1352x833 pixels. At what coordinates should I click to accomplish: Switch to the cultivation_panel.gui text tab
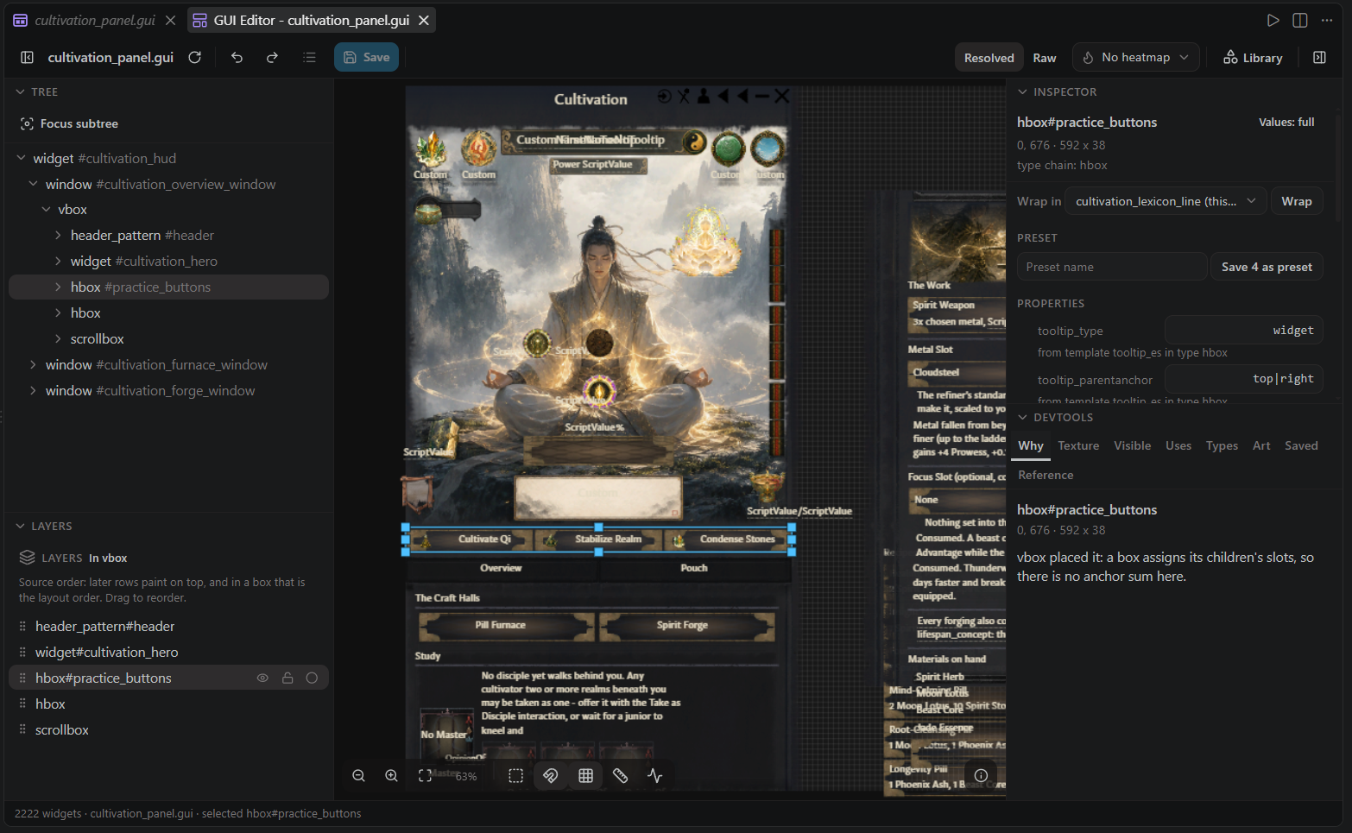(94, 20)
